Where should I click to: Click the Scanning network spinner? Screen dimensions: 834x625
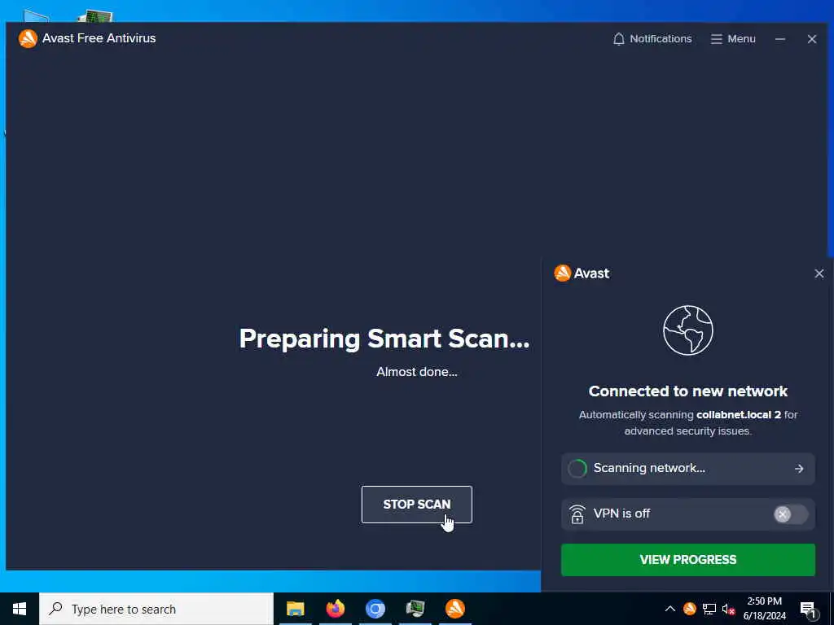coord(577,468)
